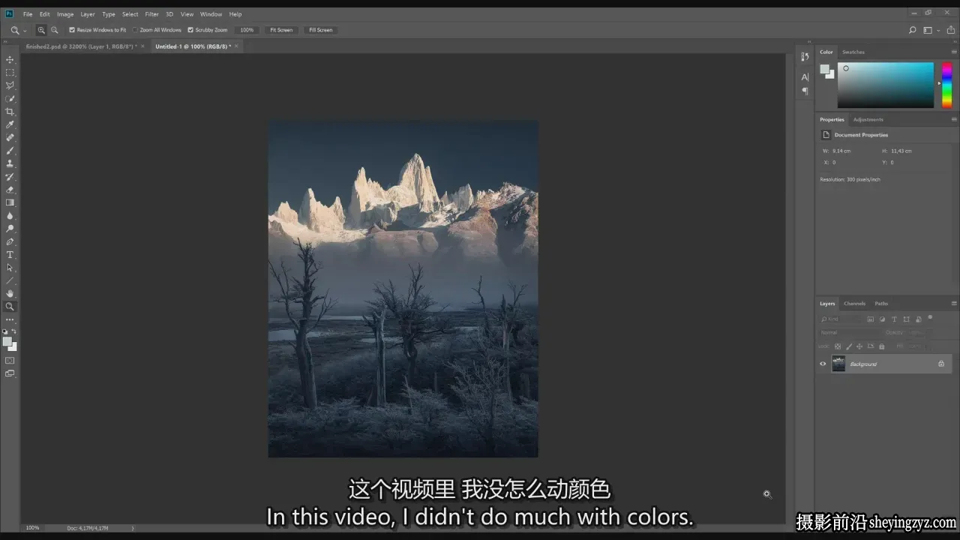
Task: Uncheck Resize Windows to Fit
Action: pos(72,30)
